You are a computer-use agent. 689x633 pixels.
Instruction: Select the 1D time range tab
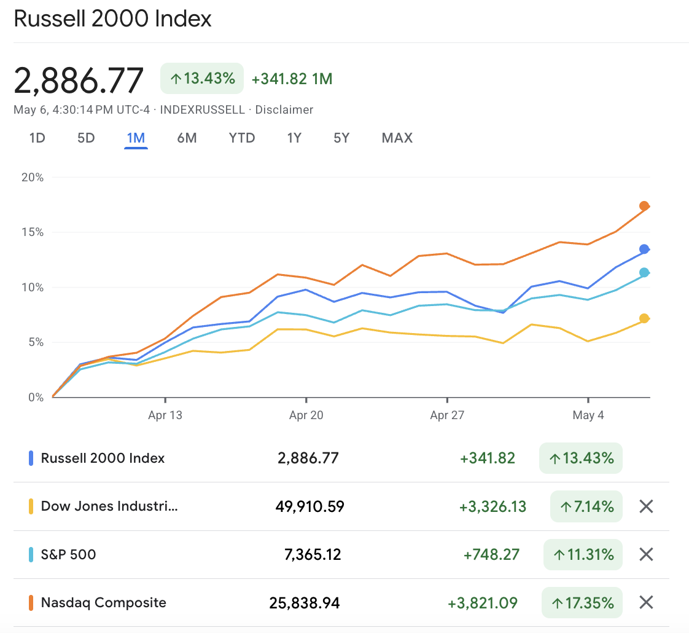[37, 138]
